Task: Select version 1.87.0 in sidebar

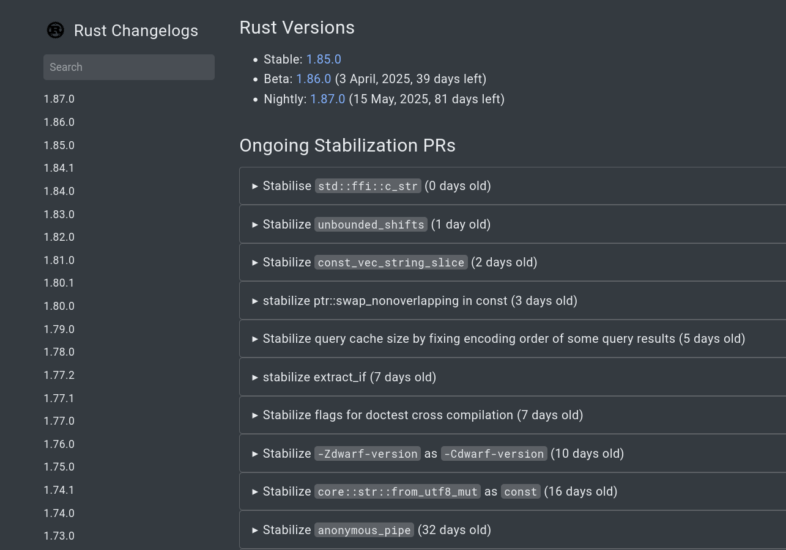Action: [59, 99]
